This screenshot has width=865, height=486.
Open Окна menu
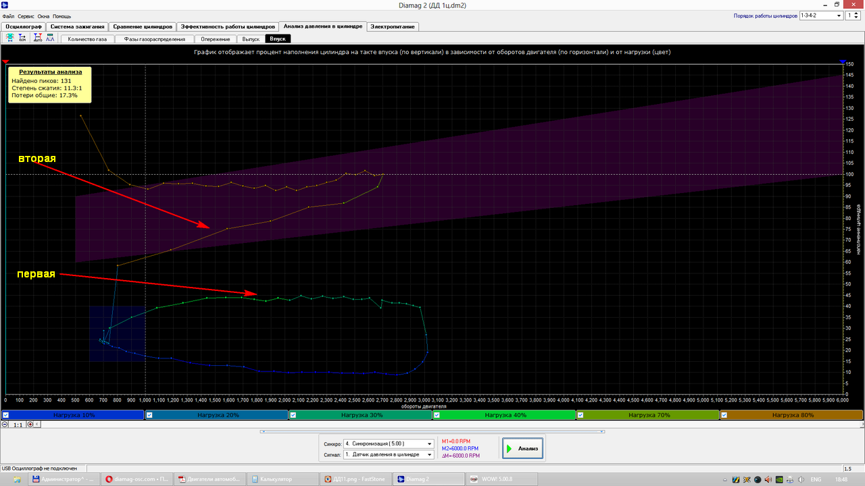point(43,15)
